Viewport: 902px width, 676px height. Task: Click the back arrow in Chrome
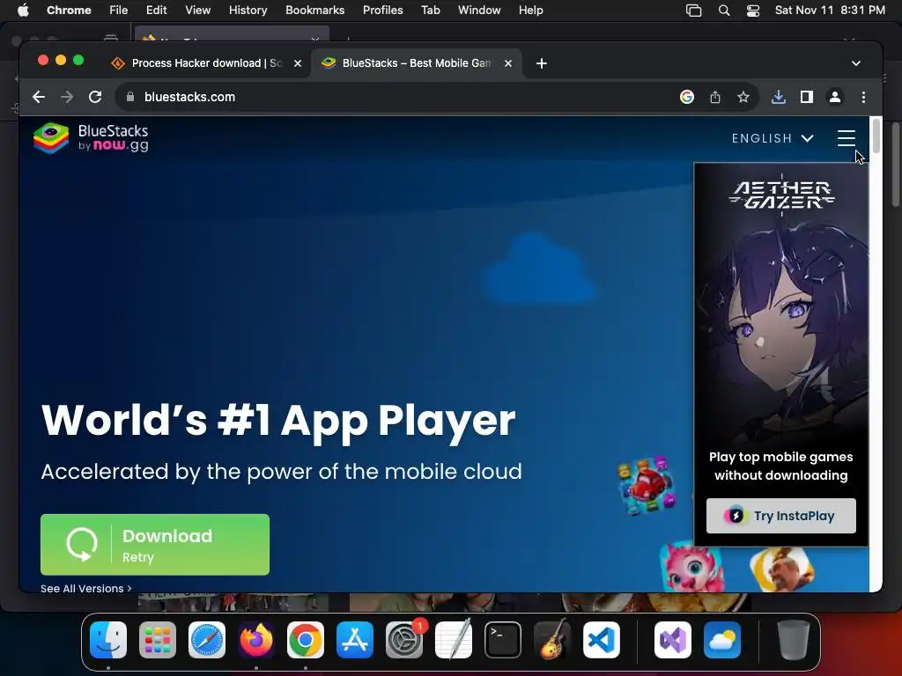tap(39, 97)
